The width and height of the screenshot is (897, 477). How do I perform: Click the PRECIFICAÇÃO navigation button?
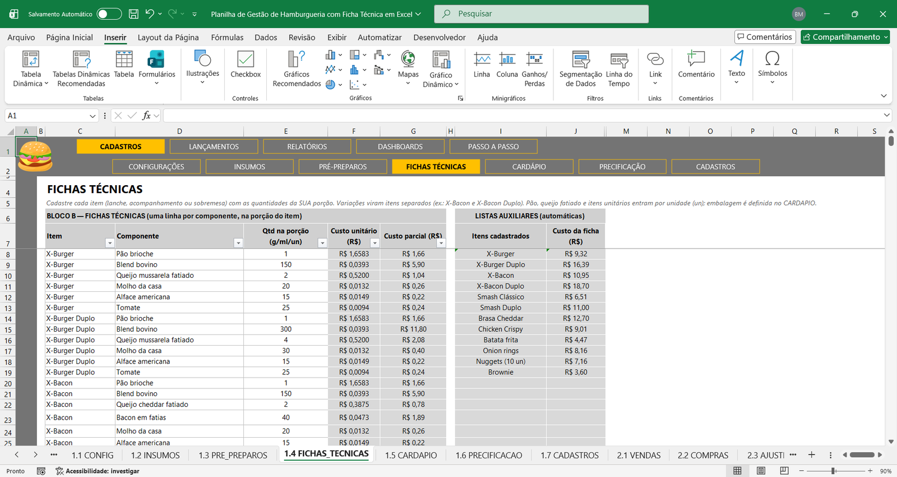coord(622,167)
